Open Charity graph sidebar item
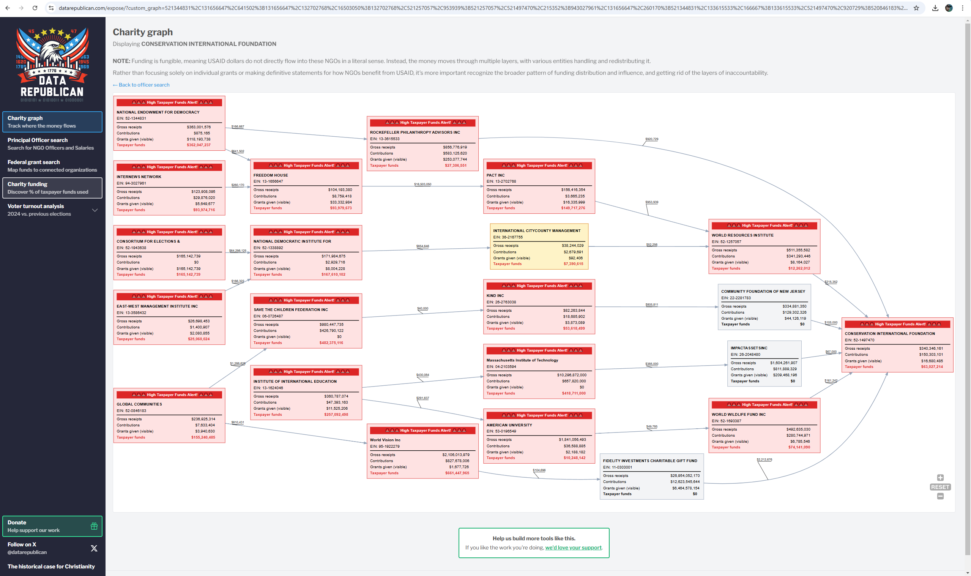Viewport: 971px width, 576px height. pyautogui.click(x=52, y=122)
